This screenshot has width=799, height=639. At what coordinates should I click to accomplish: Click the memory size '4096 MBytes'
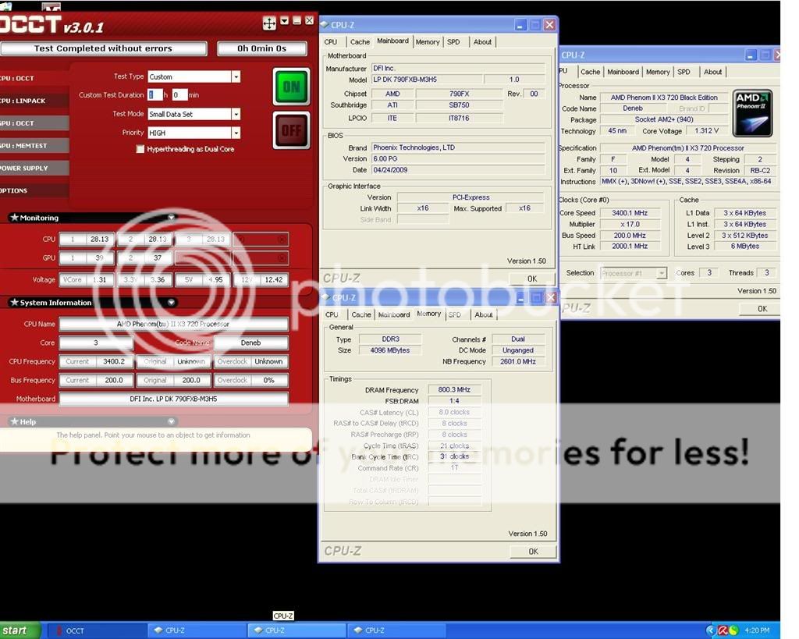[x=390, y=350]
